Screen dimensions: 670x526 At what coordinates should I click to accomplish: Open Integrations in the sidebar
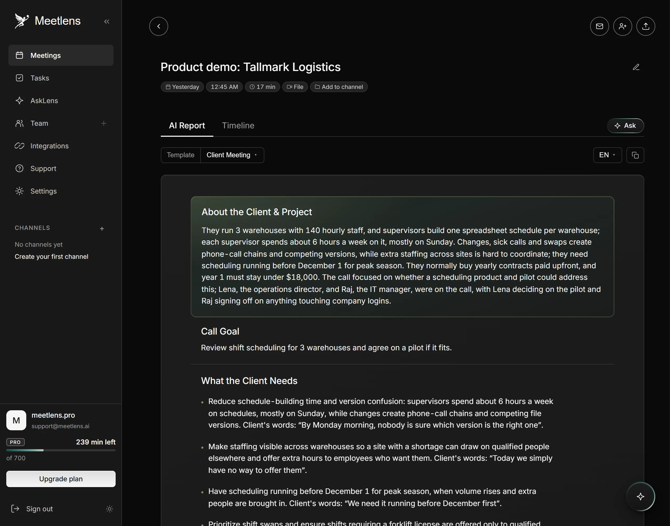(61, 146)
